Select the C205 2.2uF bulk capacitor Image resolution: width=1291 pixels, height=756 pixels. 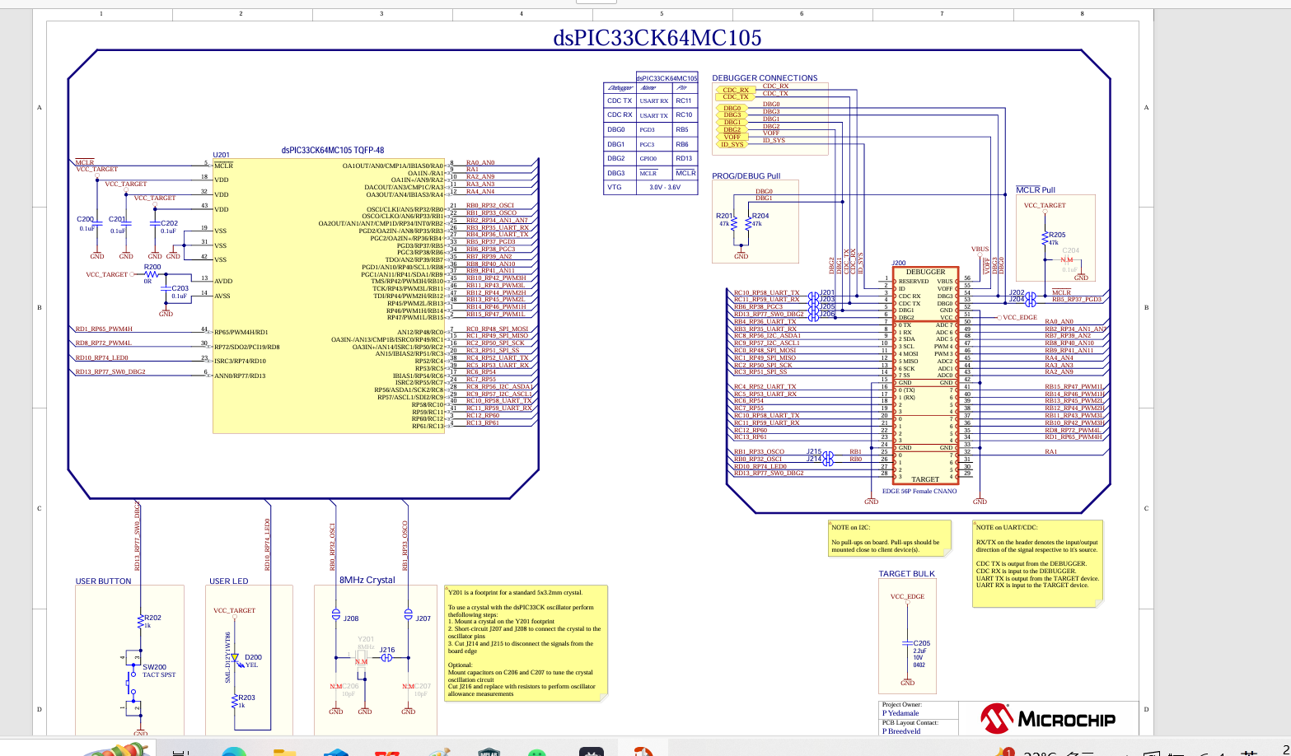pos(907,643)
